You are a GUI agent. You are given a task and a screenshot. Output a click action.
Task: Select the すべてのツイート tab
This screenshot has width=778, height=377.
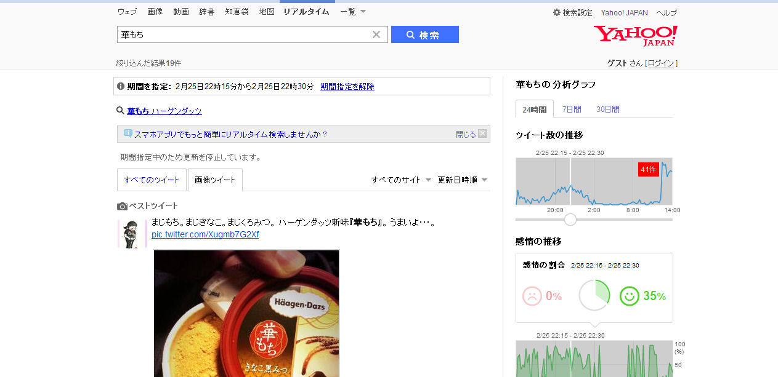[x=152, y=180]
